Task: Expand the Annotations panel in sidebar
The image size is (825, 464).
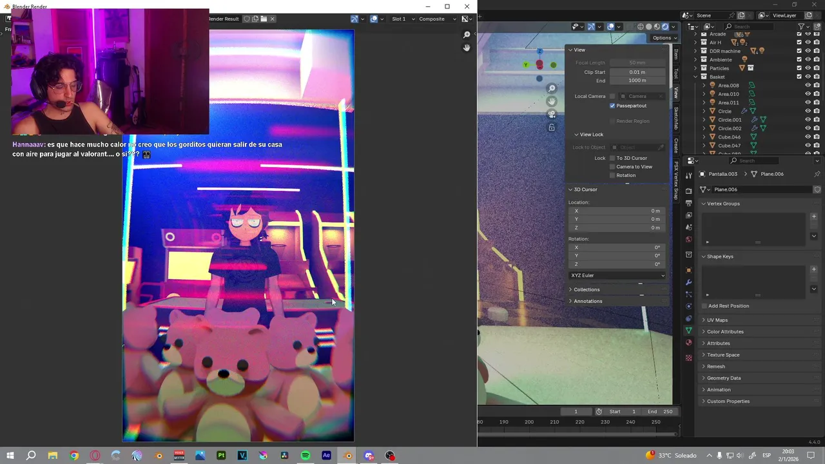Action: point(588,301)
